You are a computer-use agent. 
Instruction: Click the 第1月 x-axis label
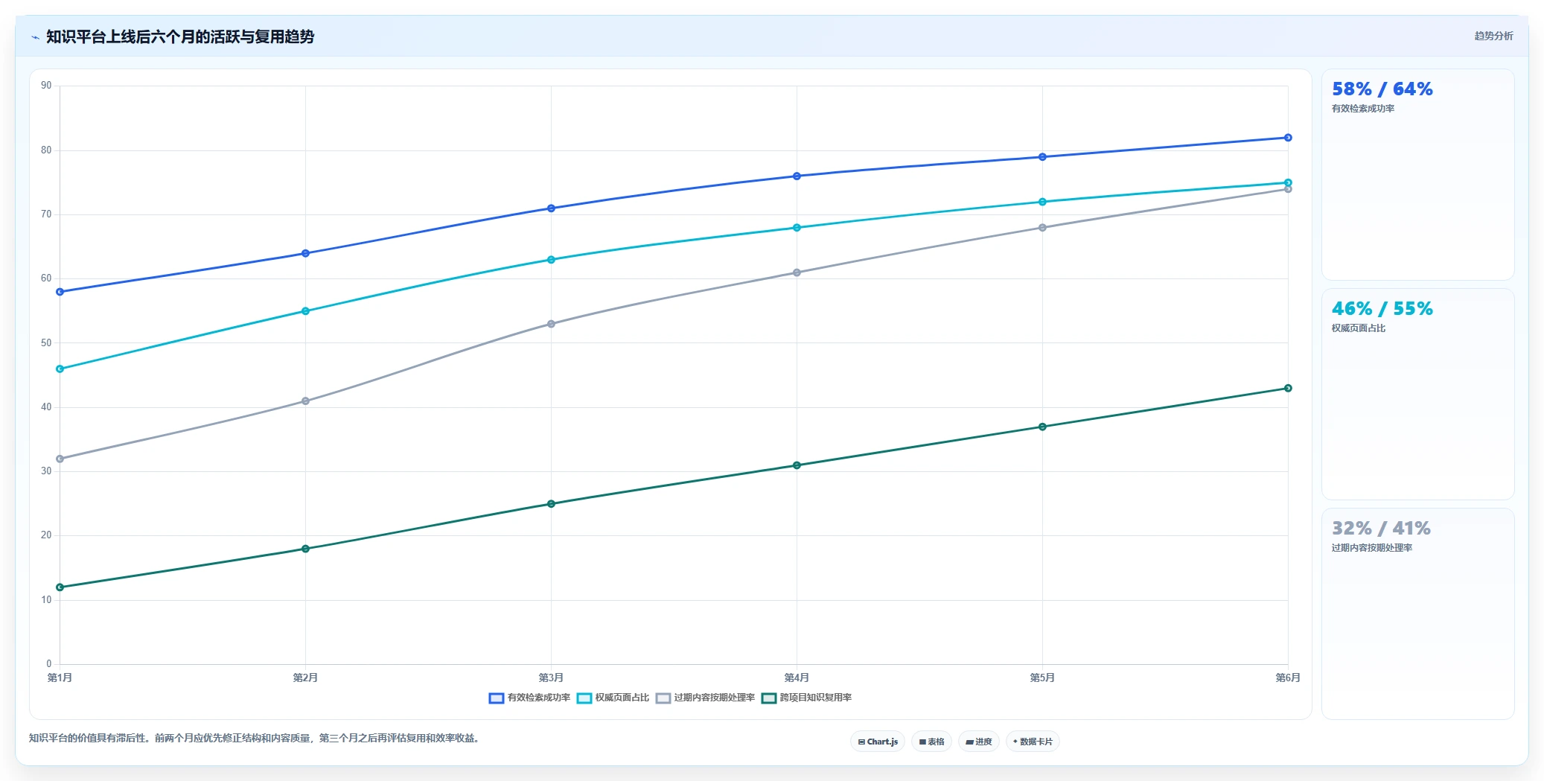tap(60, 678)
